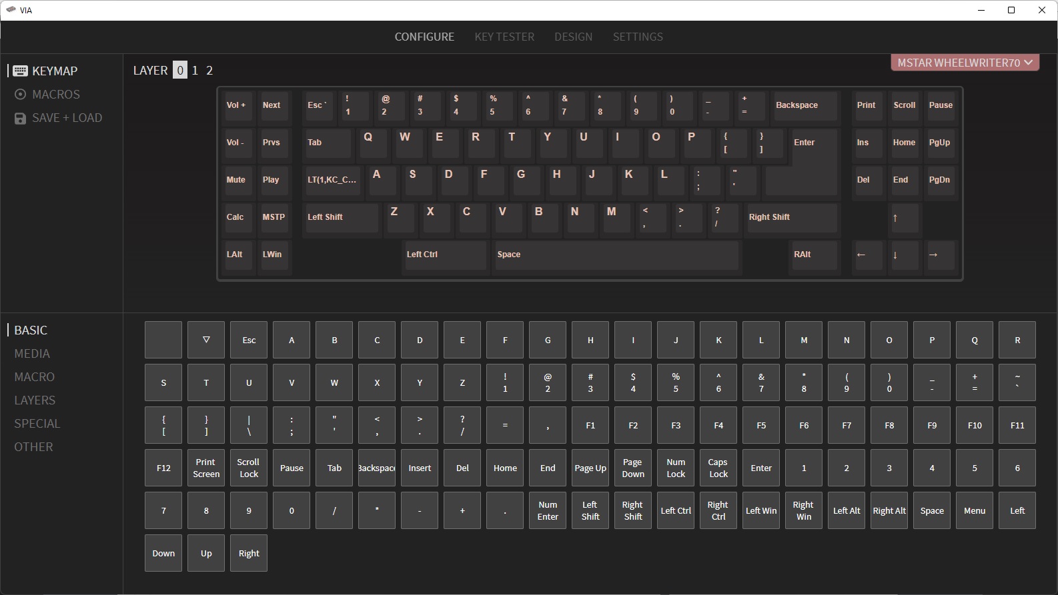1058x595 pixels.
Task: Switch to the KEY TESTER tab
Action: [x=504, y=37]
